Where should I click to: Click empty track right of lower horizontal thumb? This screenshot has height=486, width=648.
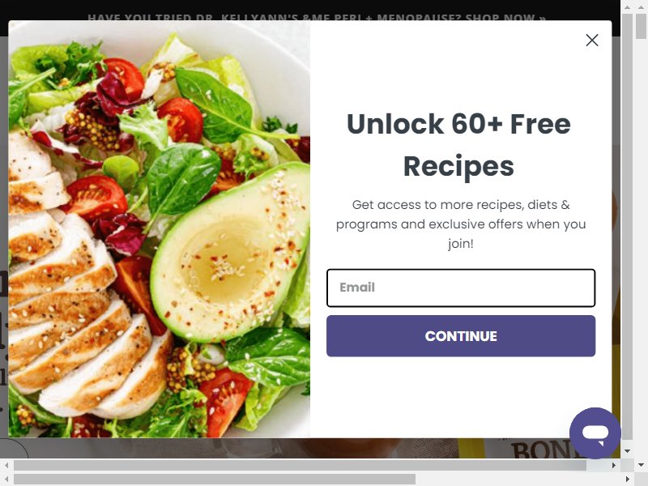click(x=518, y=480)
